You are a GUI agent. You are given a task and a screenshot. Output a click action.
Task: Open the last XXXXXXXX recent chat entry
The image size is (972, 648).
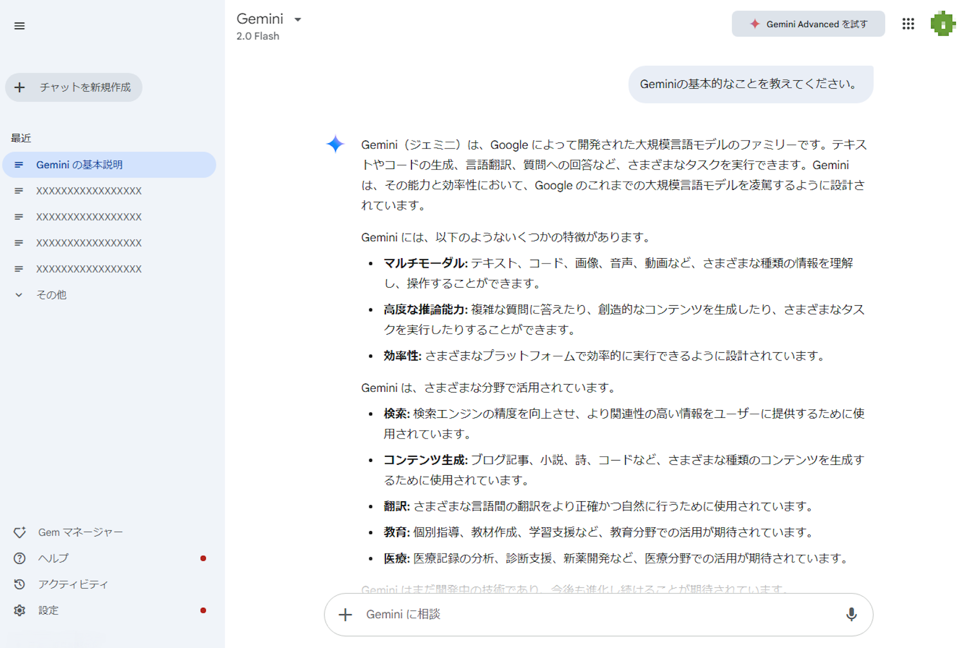(89, 269)
